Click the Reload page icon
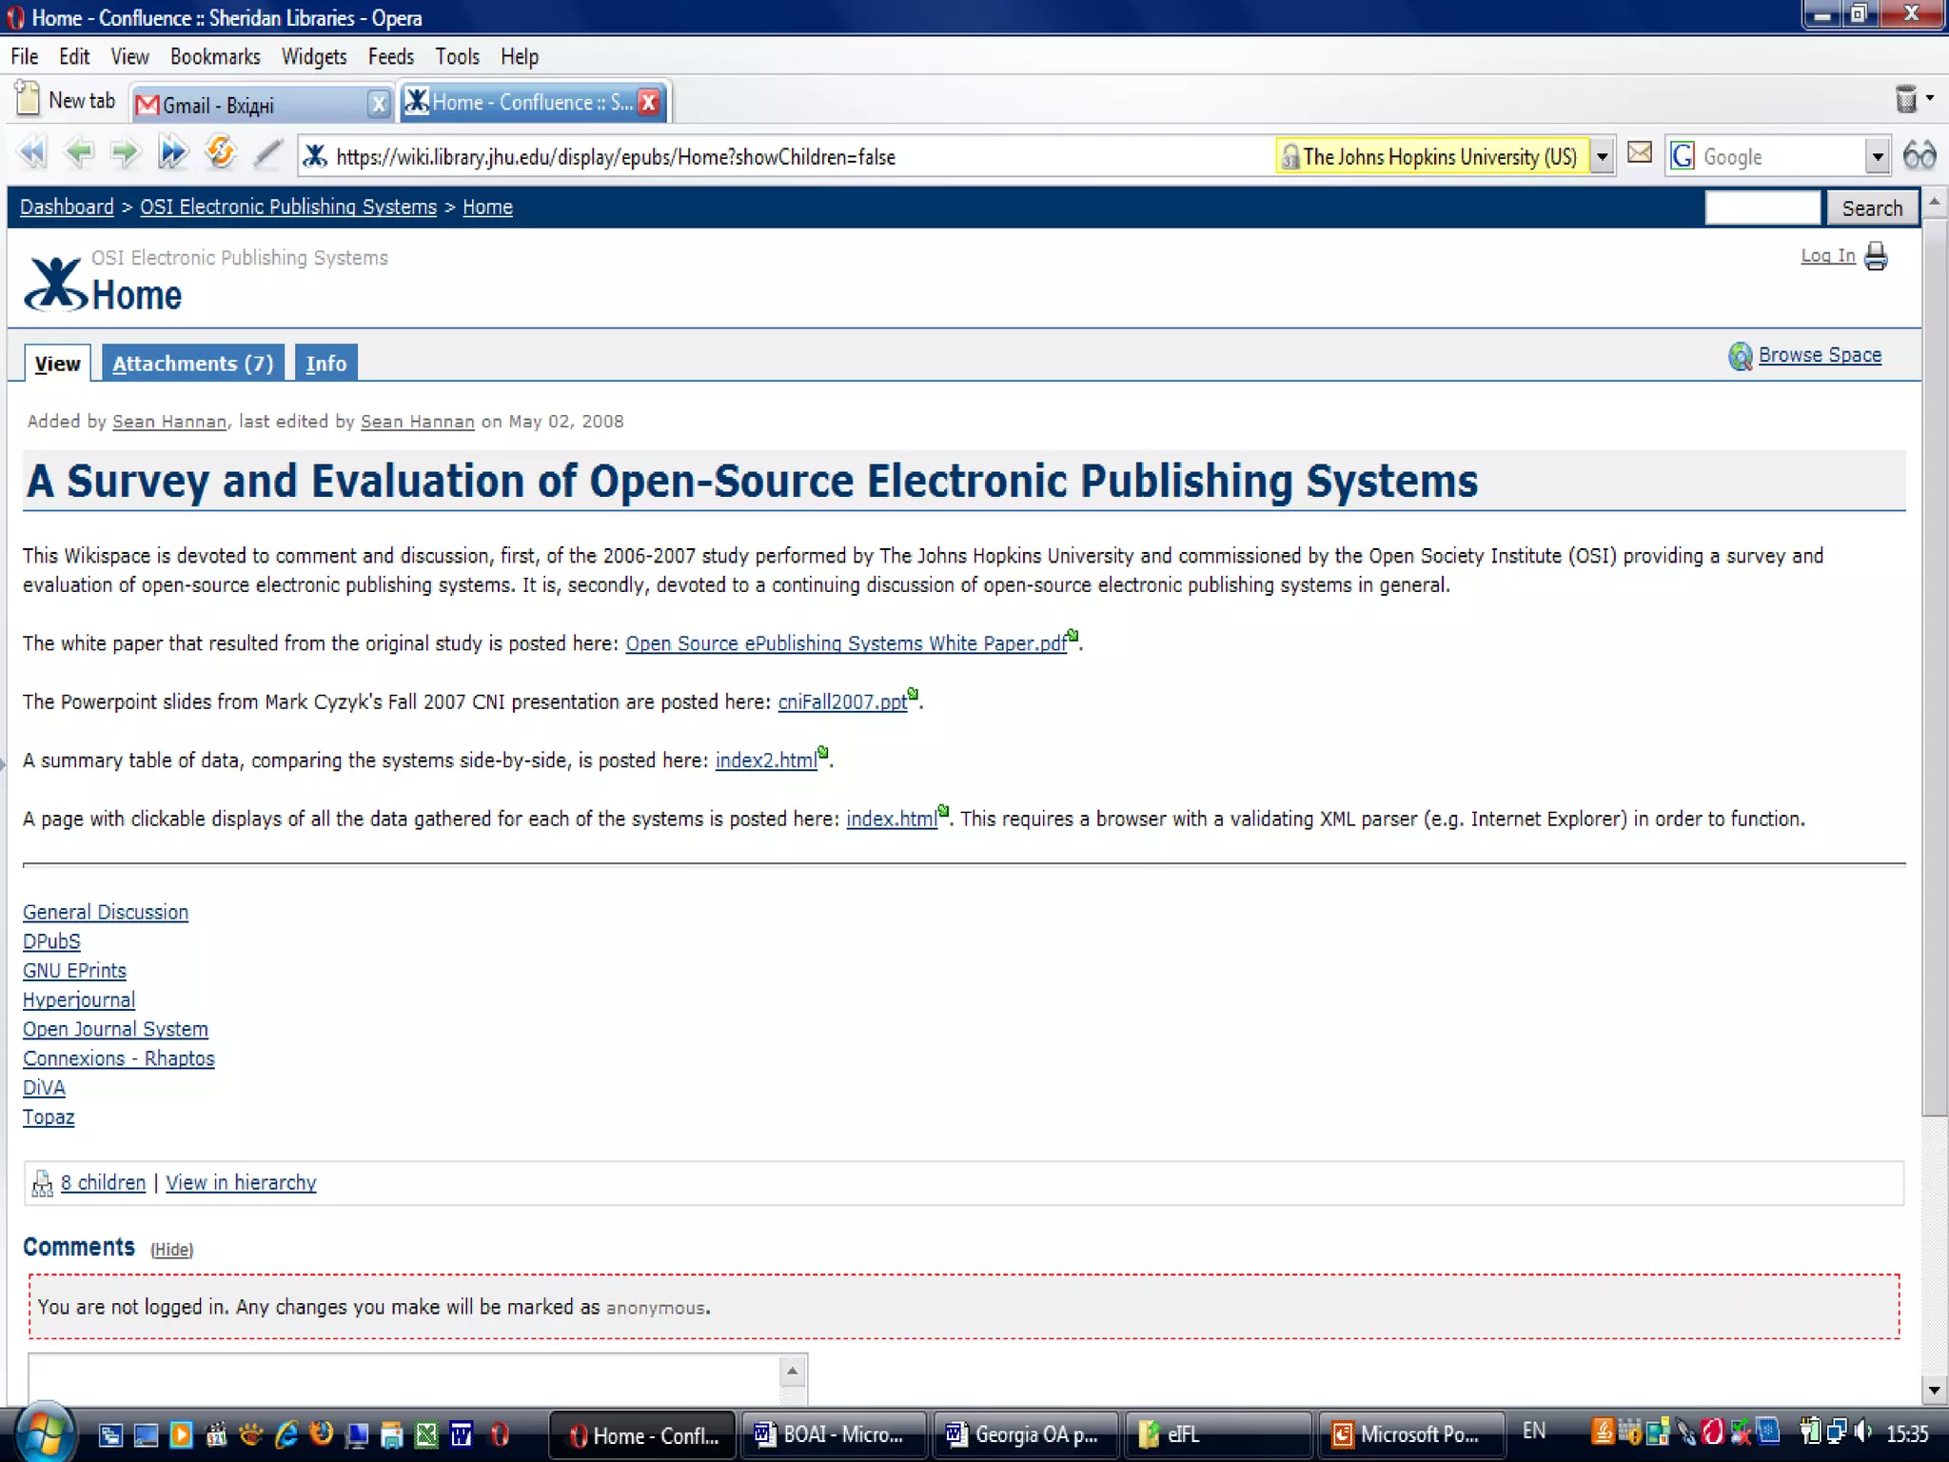The width and height of the screenshot is (1949, 1462). [x=220, y=153]
